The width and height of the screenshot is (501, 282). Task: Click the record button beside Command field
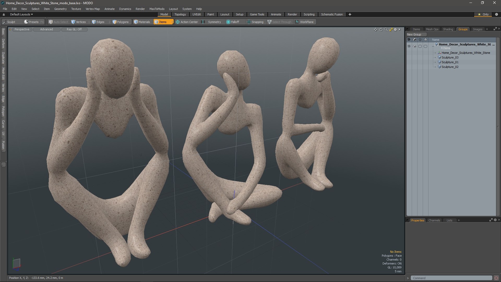point(496,278)
